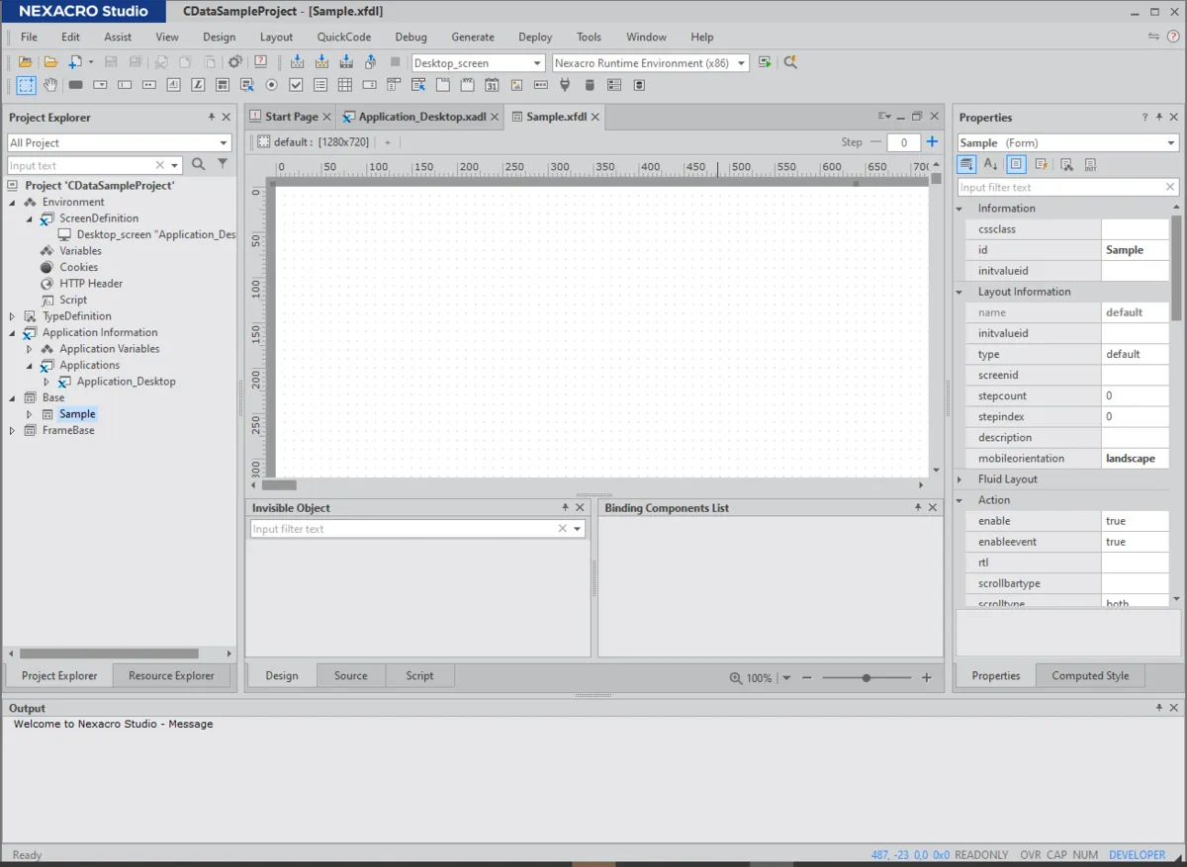
Task: Select the Radio component icon
Action: pyautogui.click(x=271, y=85)
